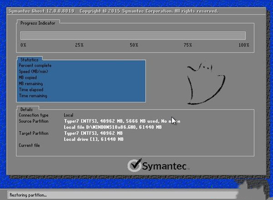Viewport: 273px width, 200px height.
Task: Click the 'Restoring partition...' status bar text
Action: 28,195
